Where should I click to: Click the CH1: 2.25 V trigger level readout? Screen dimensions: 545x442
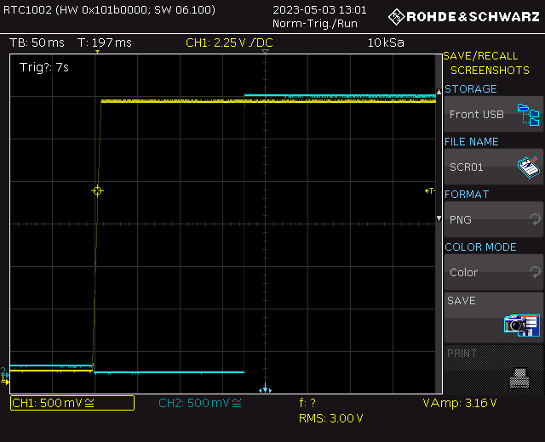coord(229,42)
